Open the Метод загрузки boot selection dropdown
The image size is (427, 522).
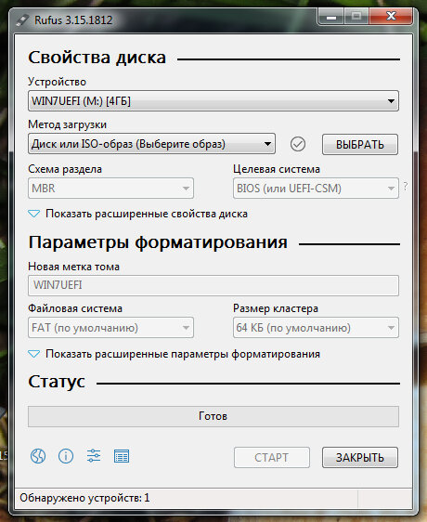pos(151,144)
